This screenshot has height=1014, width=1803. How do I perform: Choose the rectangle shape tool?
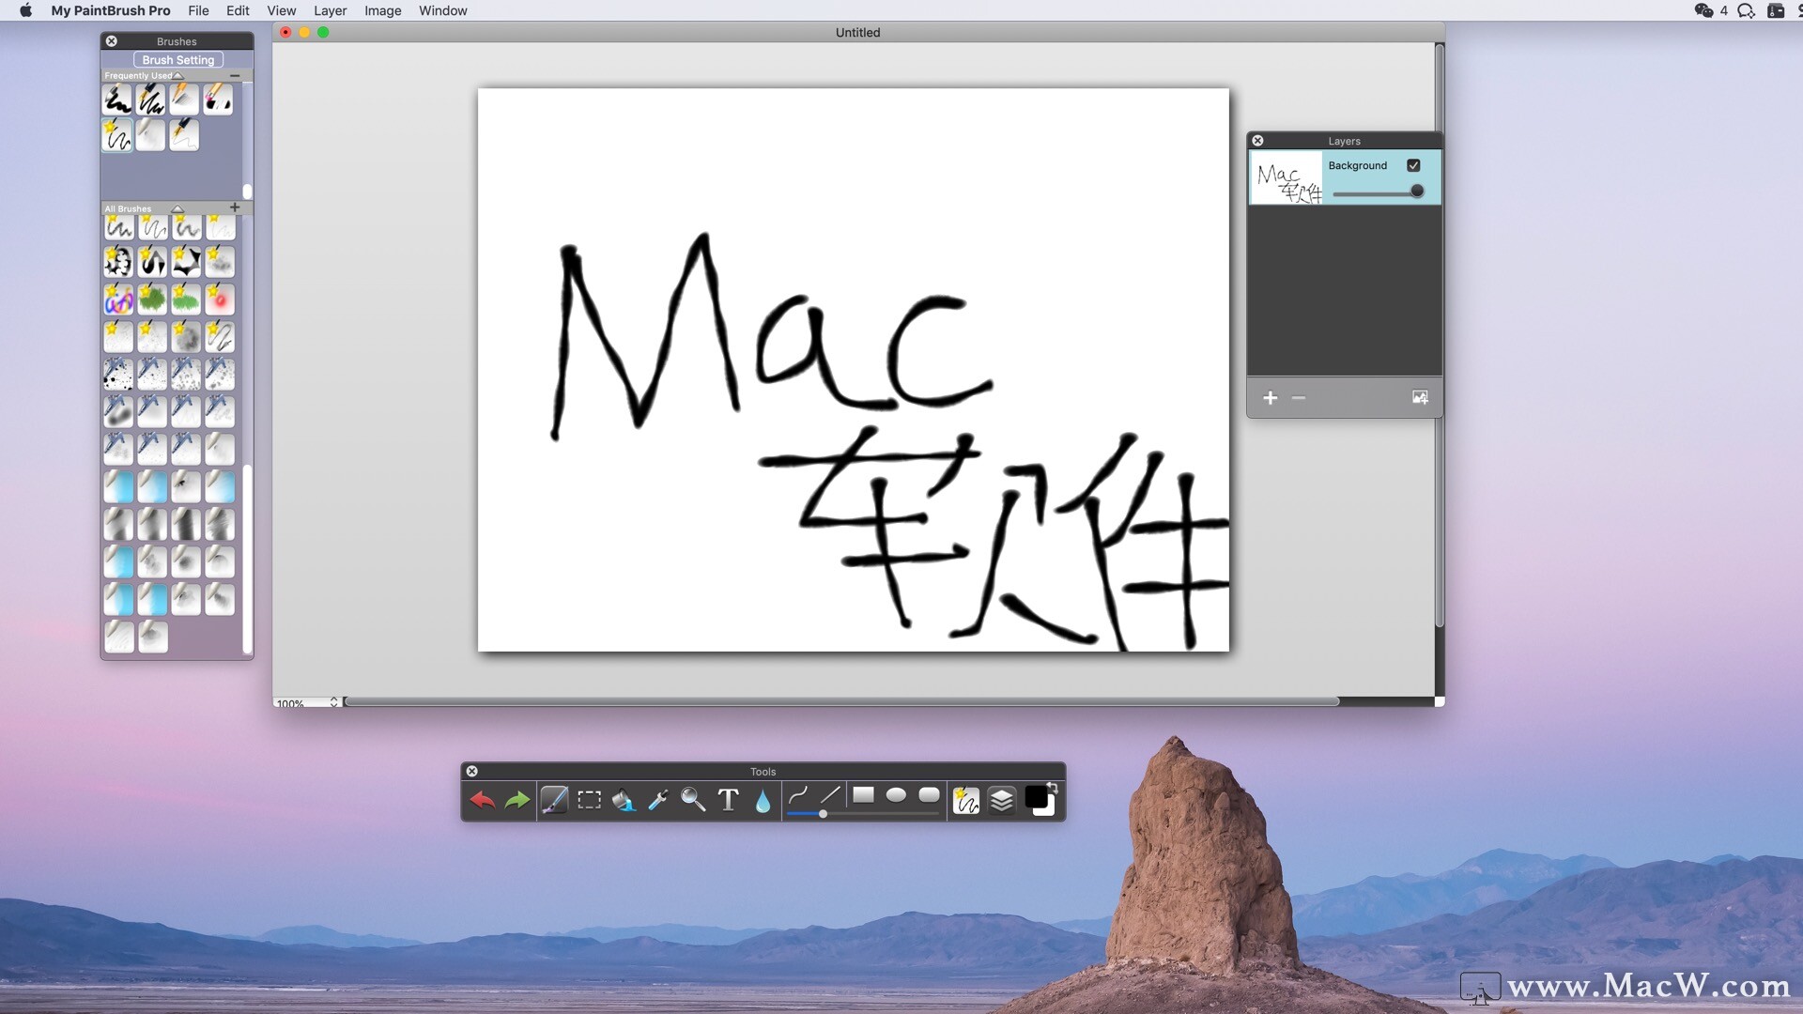coord(863,795)
